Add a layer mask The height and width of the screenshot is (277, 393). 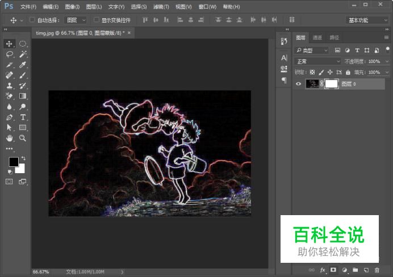pyautogui.click(x=333, y=270)
